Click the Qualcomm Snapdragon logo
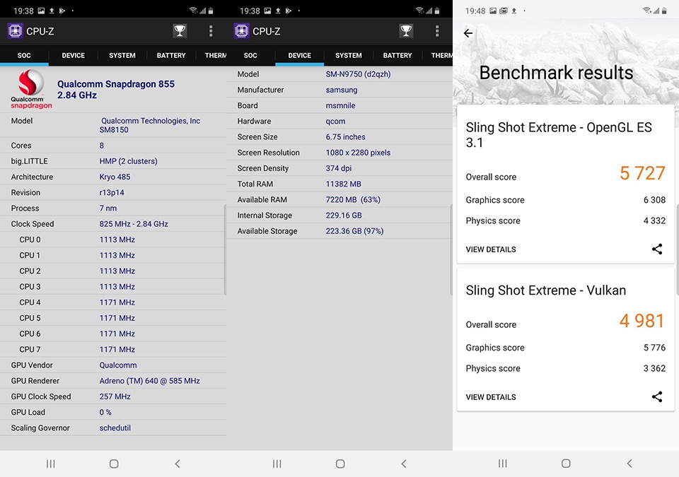The height and width of the screenshot is (477, 679). tap(31, 89)
